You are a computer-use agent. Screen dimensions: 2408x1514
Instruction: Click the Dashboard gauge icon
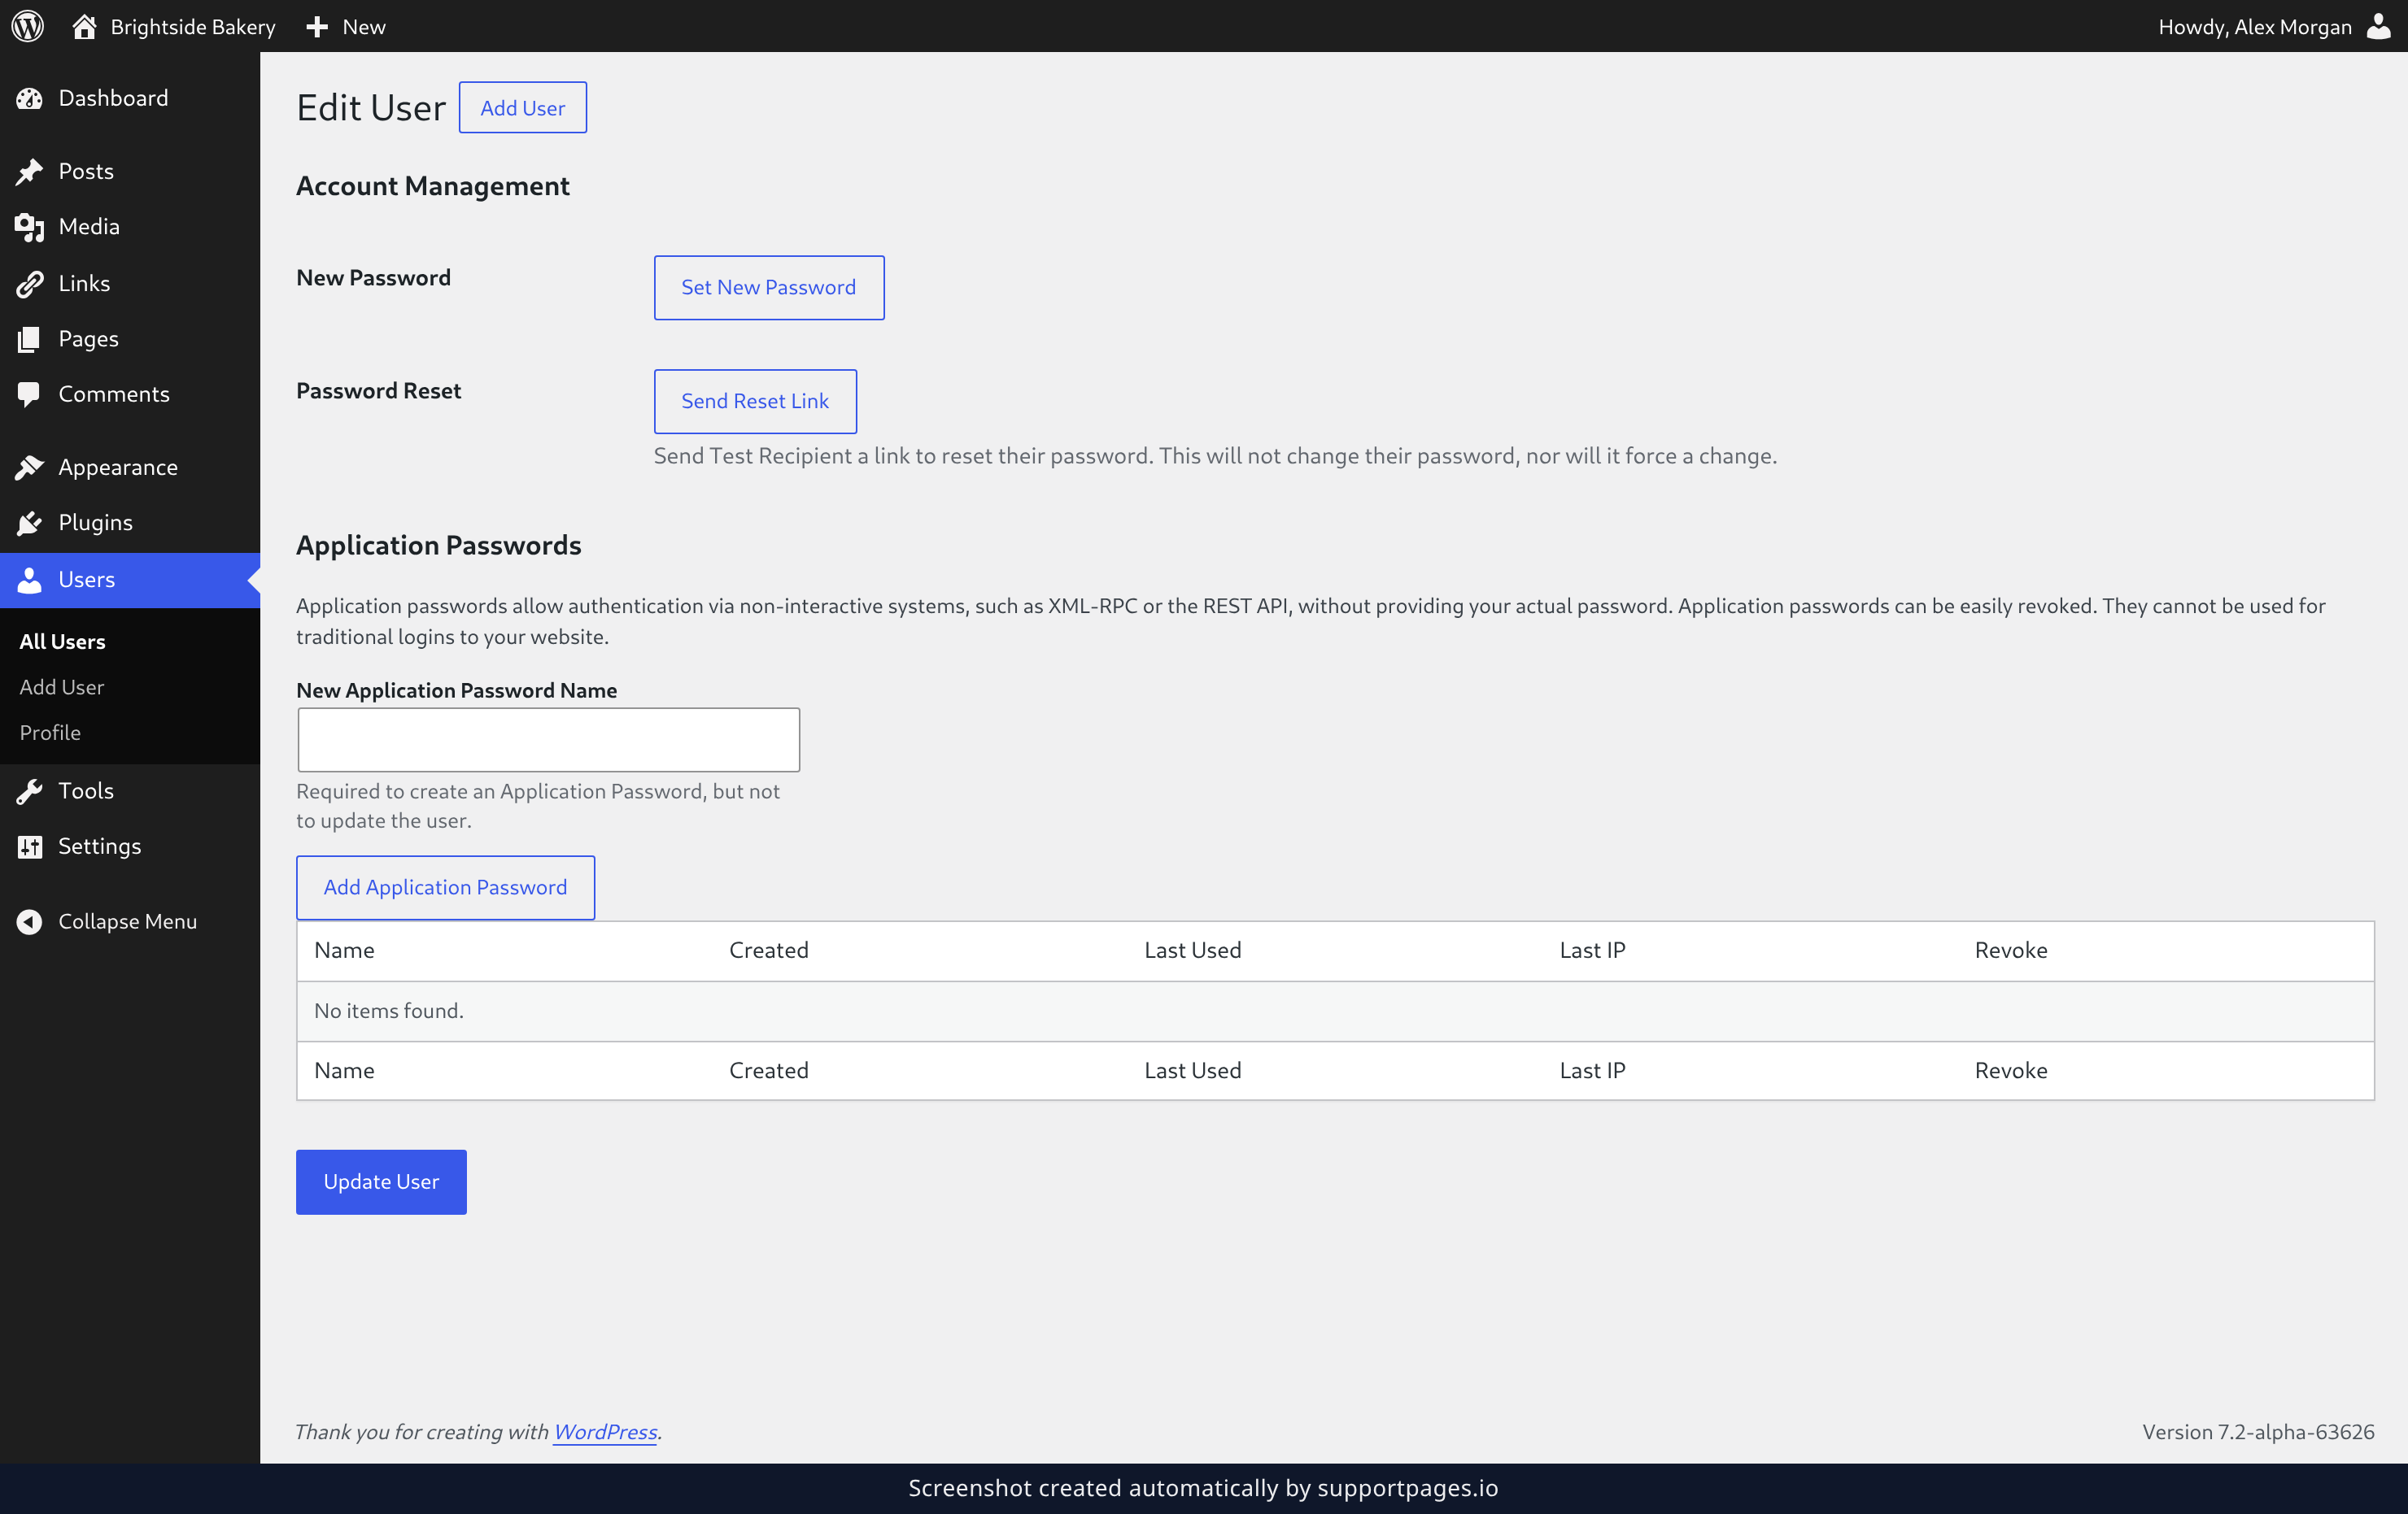click(x=29, y=98)
